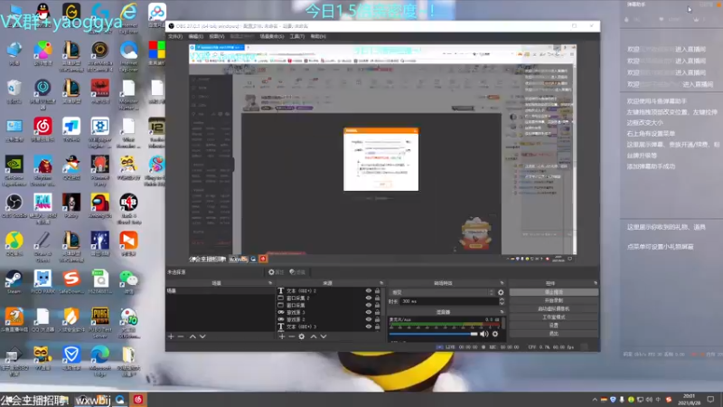Open the scene transition type dropdown
This screenshot has width=723, height=407.
pos(442,292)
